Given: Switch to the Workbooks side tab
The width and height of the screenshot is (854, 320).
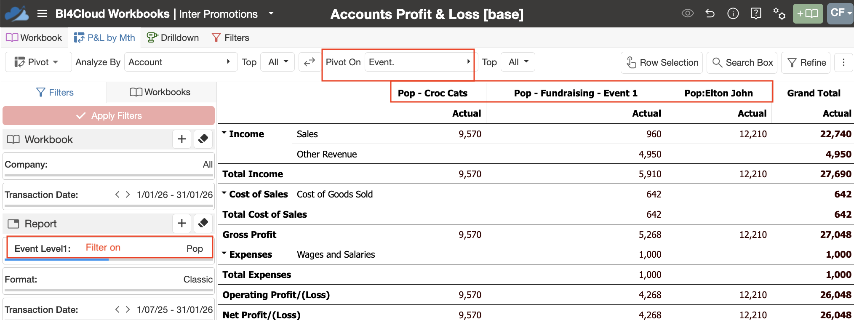Looking at the screenshot, I should pyautogui.click(x=160, y=92).
